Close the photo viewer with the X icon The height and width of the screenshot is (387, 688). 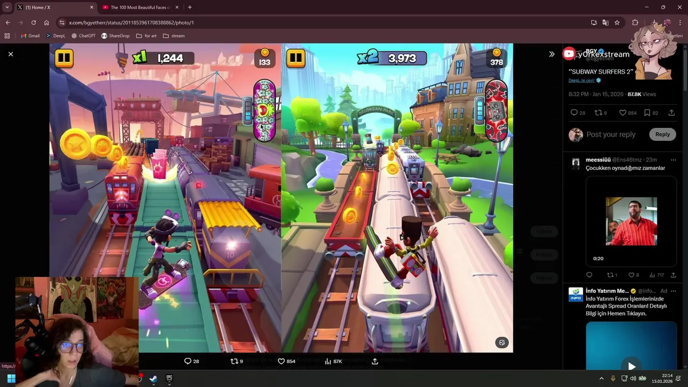[10, 54]
